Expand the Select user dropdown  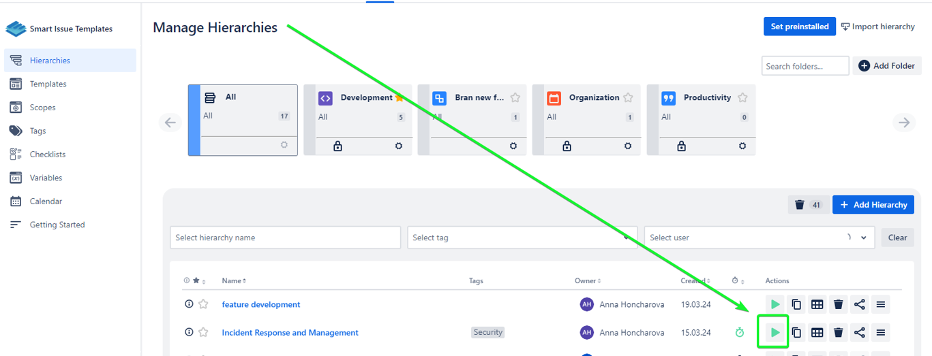tap(864, 238)
